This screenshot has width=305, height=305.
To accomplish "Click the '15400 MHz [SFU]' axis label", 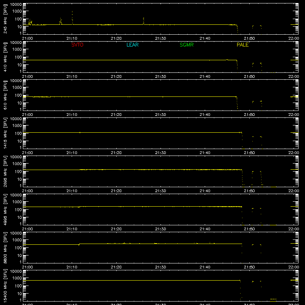I will coord(5,286).
